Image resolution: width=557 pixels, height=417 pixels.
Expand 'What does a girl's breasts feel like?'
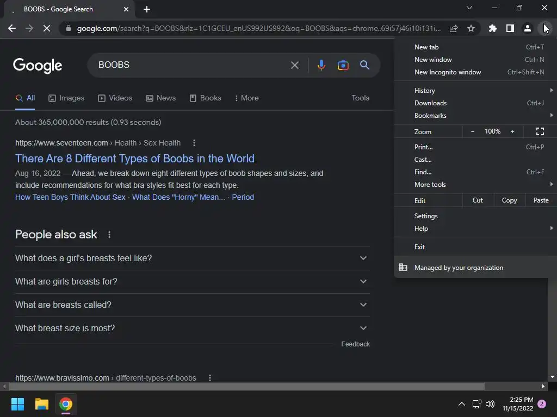[192, 258]
